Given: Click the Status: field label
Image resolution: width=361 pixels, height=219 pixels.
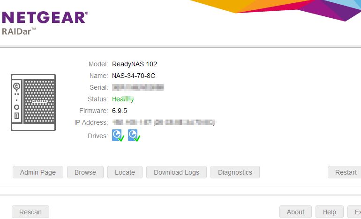Looking at the screenshot, I should click(x=98, y=99).
